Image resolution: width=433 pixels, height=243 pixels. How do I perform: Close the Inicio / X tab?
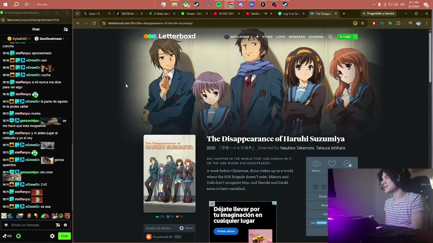pos(109,14)
